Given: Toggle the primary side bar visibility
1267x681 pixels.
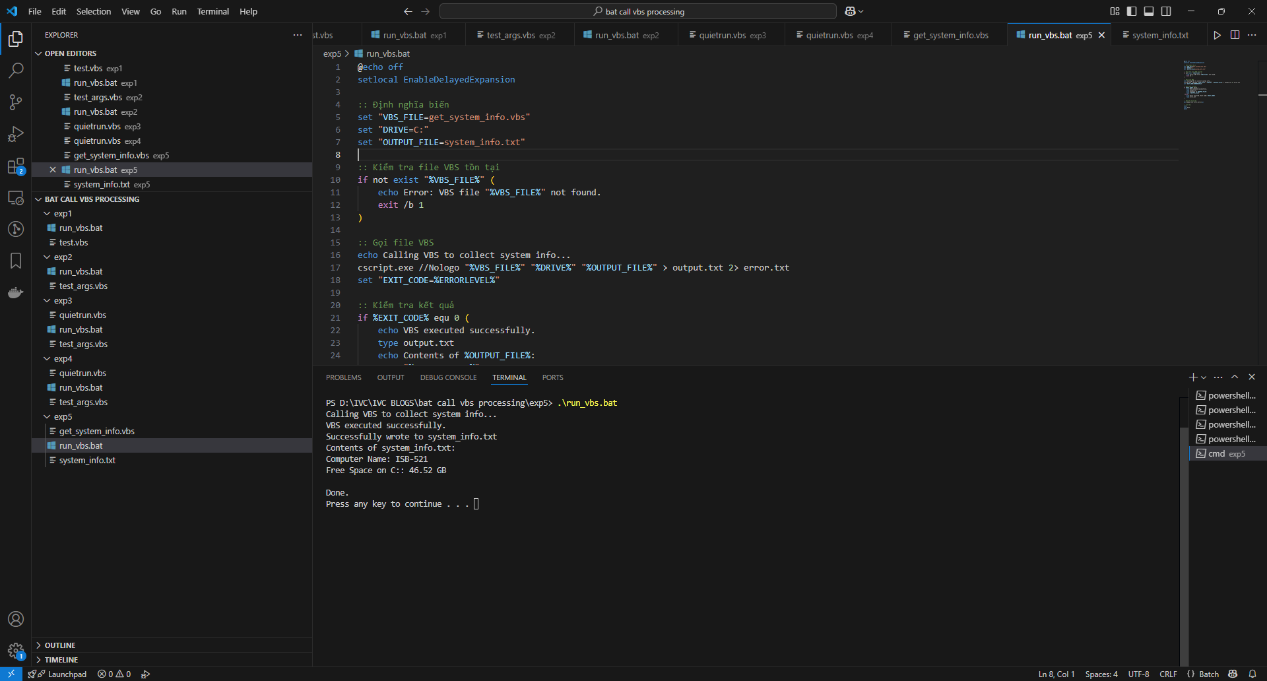Looking at the screenshot, I should click(1132, 11).
